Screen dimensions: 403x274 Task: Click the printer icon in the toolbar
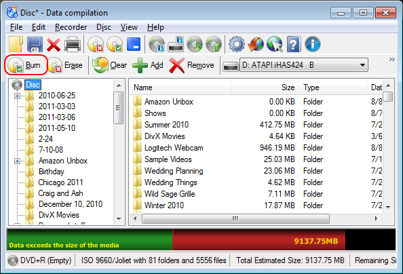[73, 45]
